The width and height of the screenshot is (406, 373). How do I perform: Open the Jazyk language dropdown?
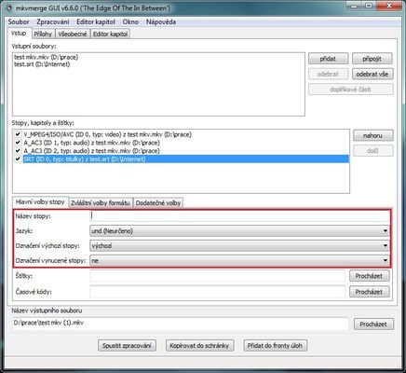pyautogui.click(x=239, y=231)
